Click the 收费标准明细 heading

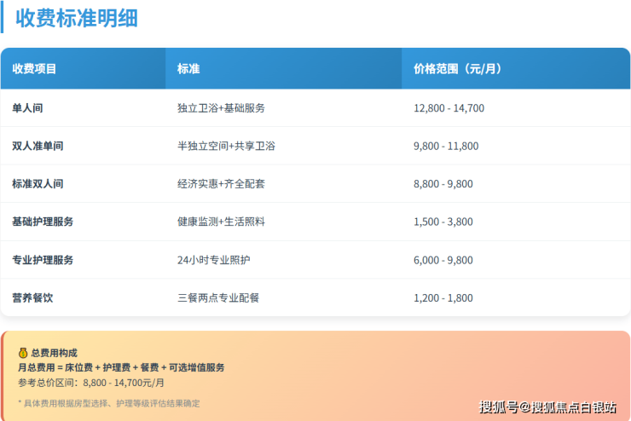click(x=77, y=19)
